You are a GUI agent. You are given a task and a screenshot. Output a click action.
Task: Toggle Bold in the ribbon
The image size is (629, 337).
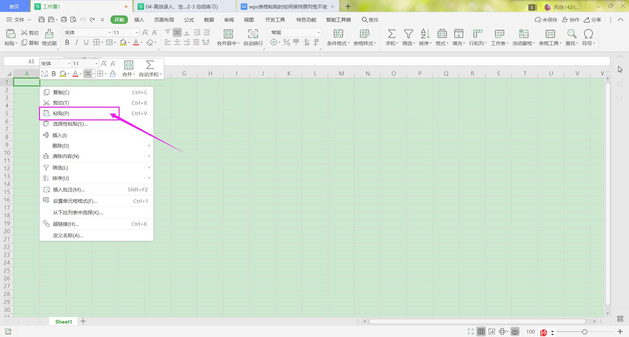click(x=67, y=43)
